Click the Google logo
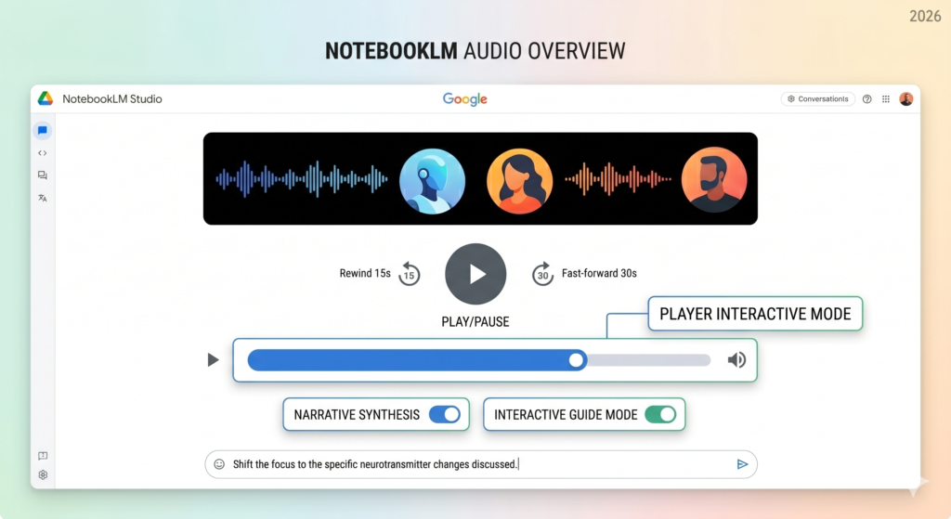The height and width of the screenshot is (519, 951). coord(465,98)
